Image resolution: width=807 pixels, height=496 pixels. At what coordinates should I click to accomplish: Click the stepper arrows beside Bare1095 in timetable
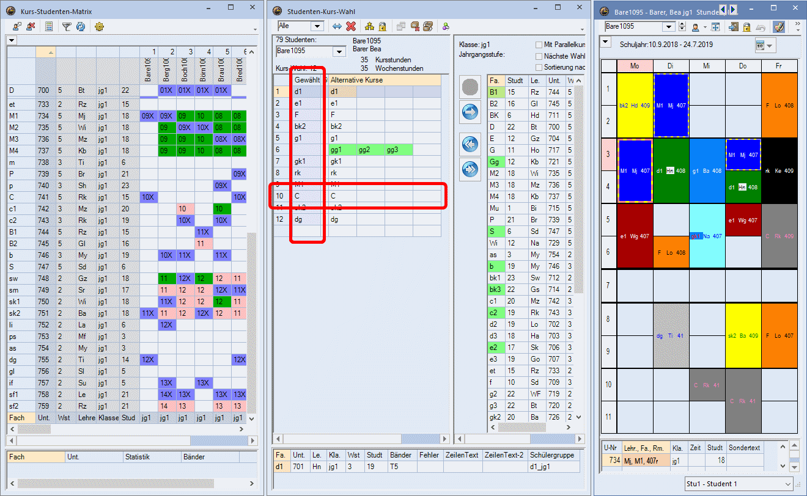tap(683, 27)
